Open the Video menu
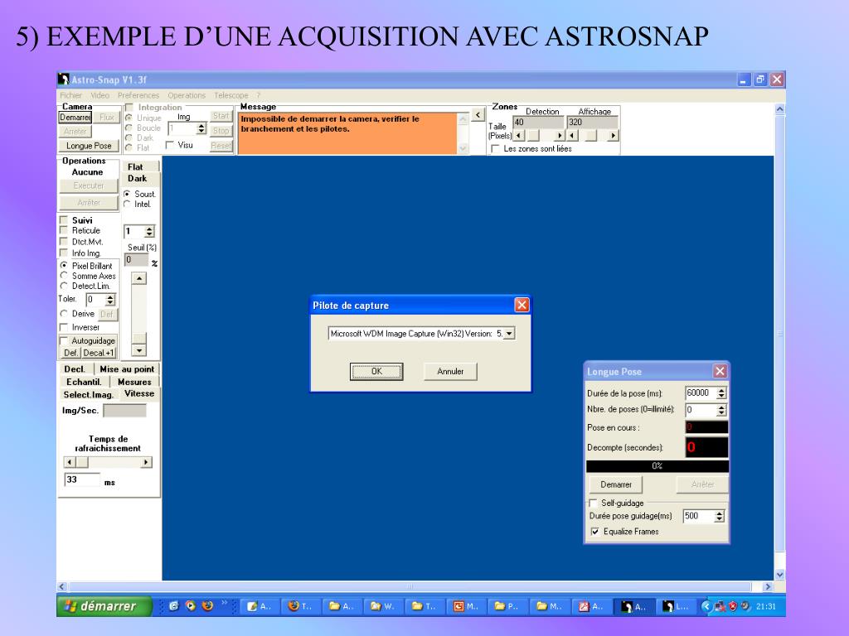 coord(99,95)
